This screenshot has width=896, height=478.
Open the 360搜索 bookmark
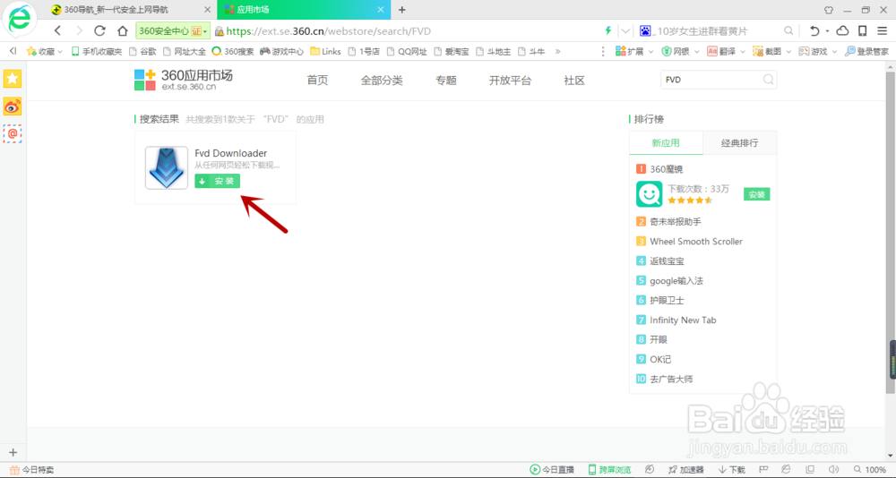233,51
